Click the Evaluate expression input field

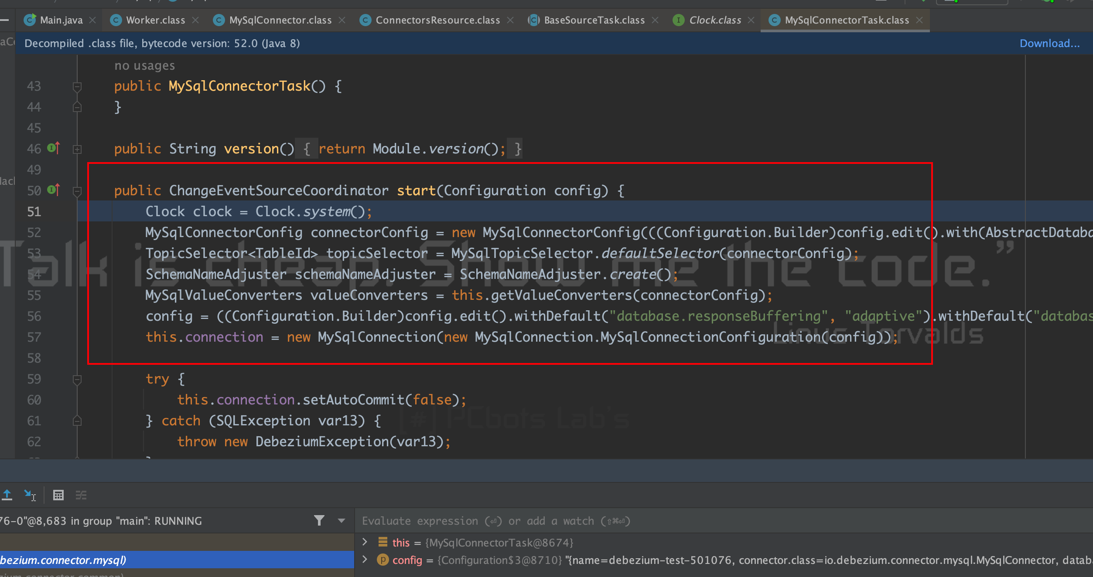tap(724, 521)
